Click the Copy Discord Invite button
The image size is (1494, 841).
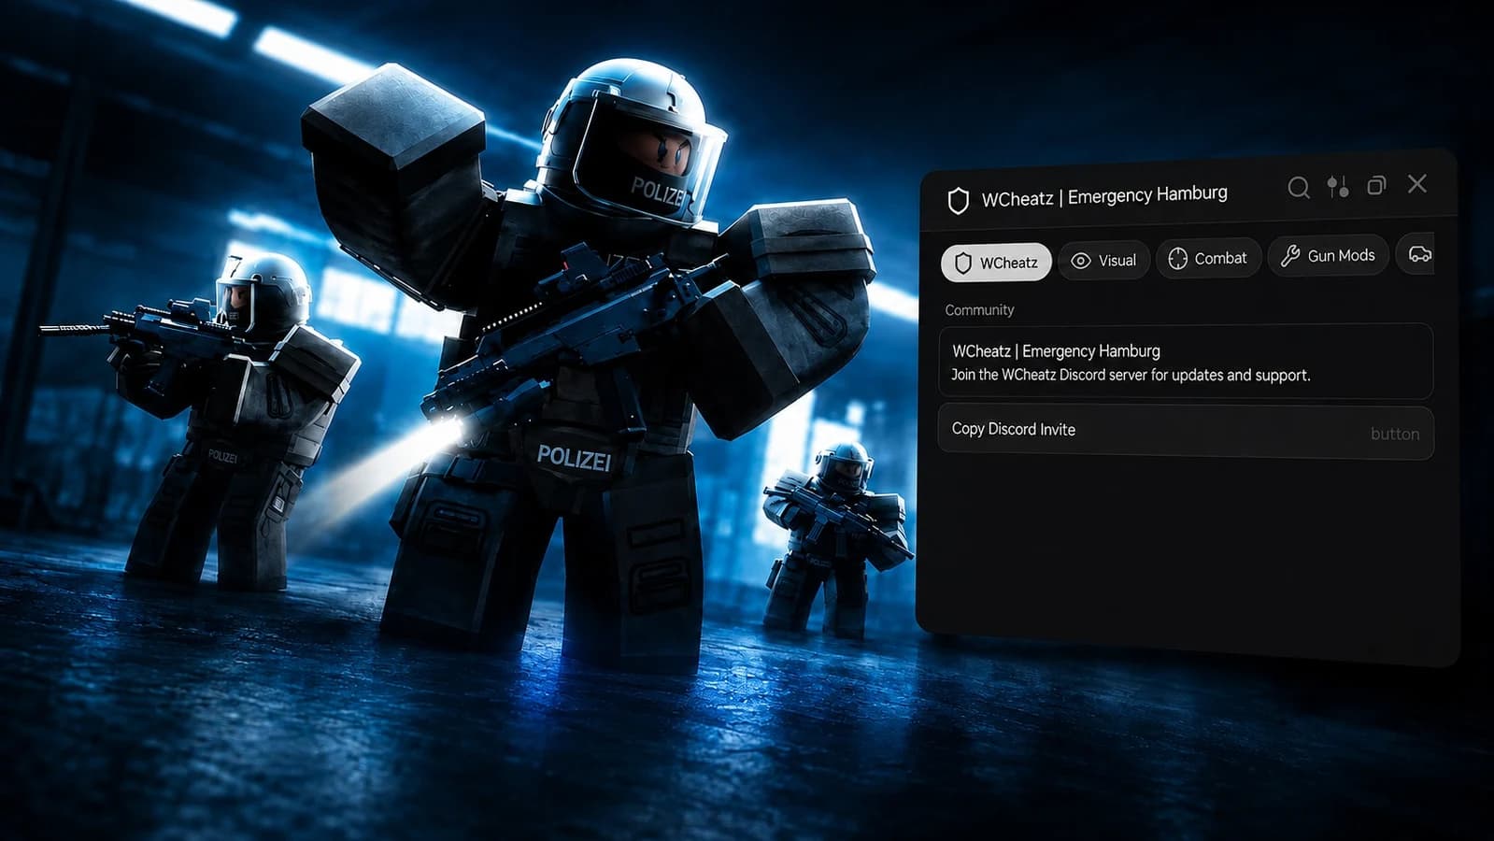1186,432
